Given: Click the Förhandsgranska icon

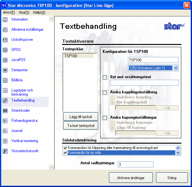Looking at the screenshot, I should (x=5, y=121).
